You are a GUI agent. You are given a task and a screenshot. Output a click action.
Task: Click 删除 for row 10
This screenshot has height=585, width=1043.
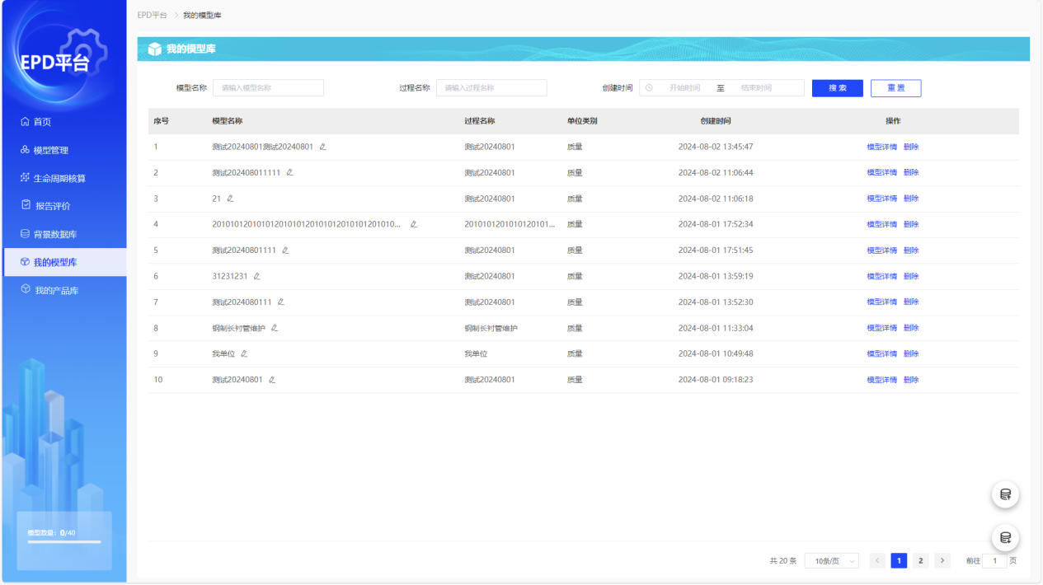pyautogui.click(x=911, y=380)
